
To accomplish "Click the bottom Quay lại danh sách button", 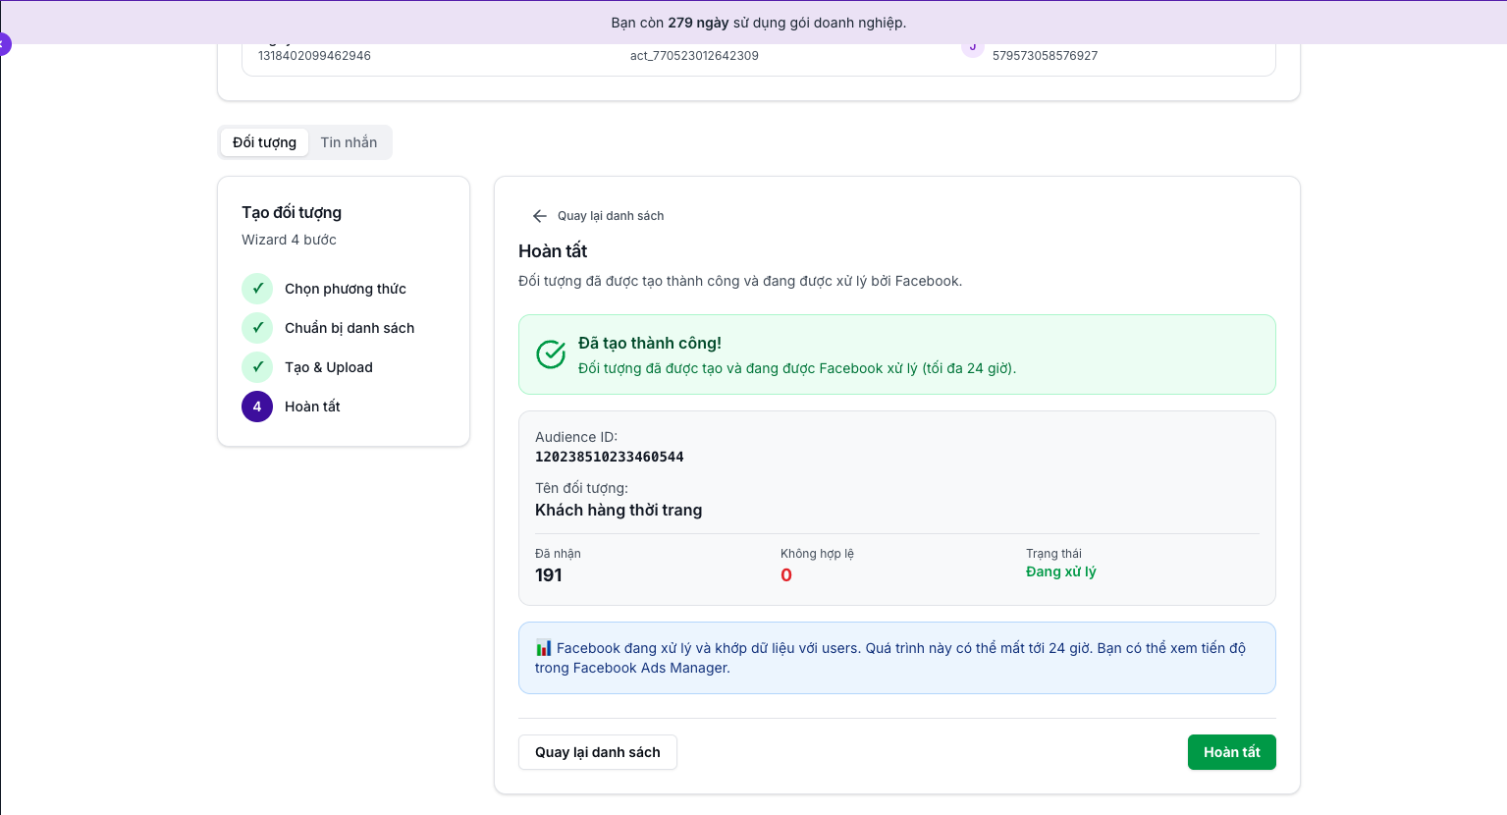I will coord(598,752).
